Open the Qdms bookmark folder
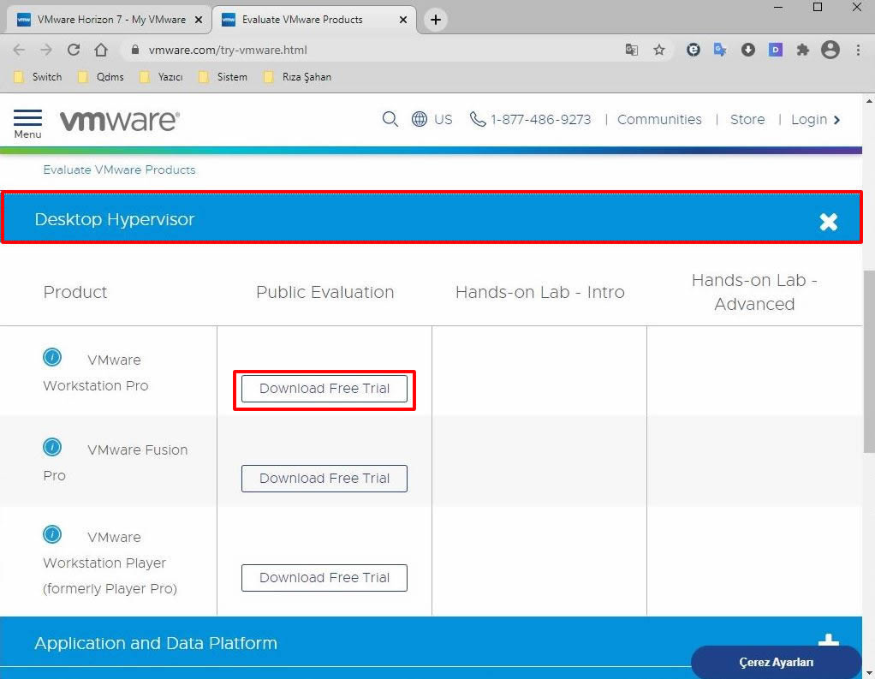 coord(101,77)
